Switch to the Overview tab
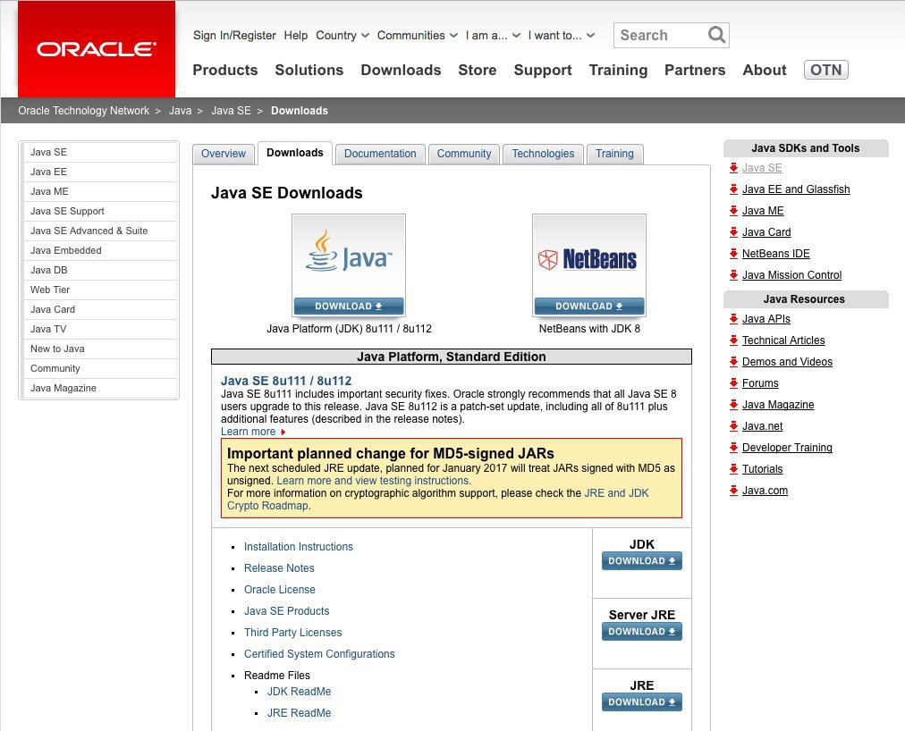The width and height of the screenshot is (905, 731). (x=224, y=154)
